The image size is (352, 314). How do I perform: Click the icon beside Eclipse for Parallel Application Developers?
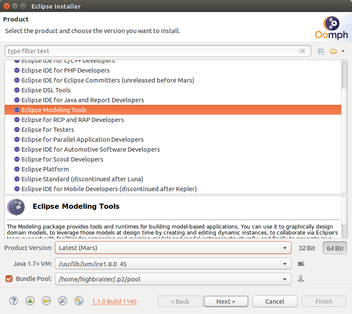pyautogui.click(x=17, y=140)
